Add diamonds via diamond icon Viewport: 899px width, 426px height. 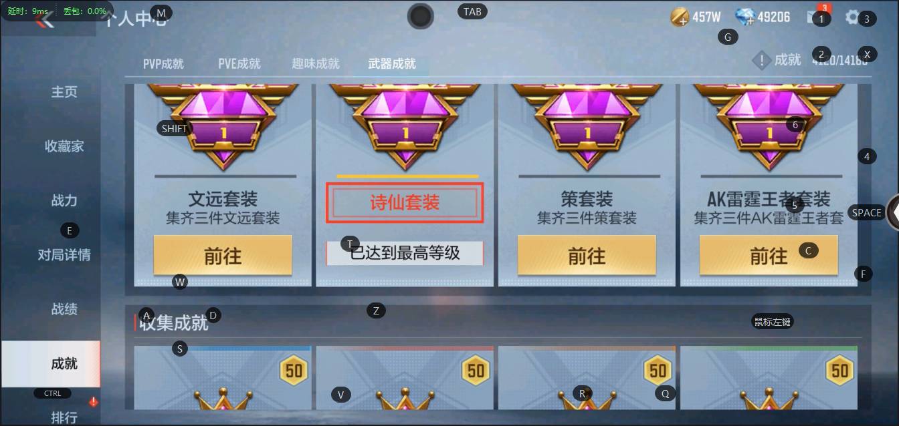[744, 17]
